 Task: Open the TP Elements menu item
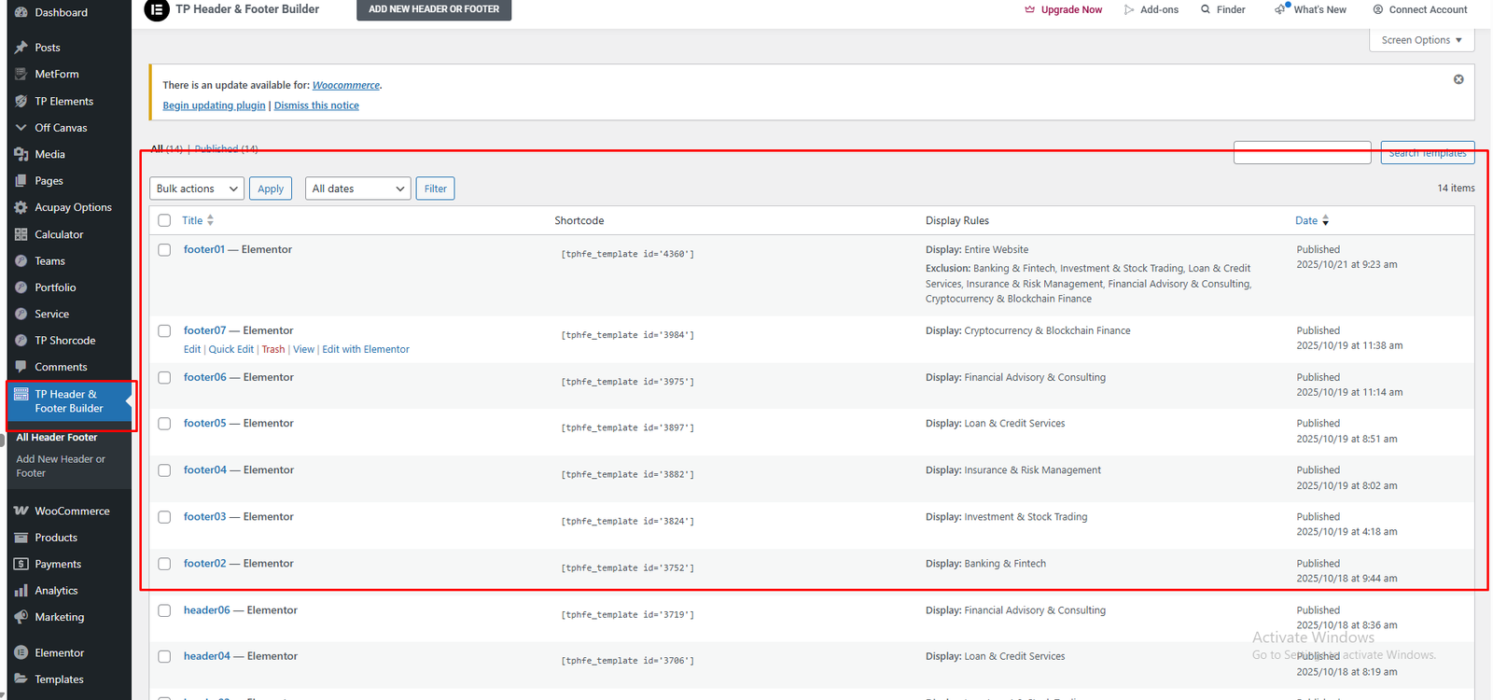(x=63, y=101)
